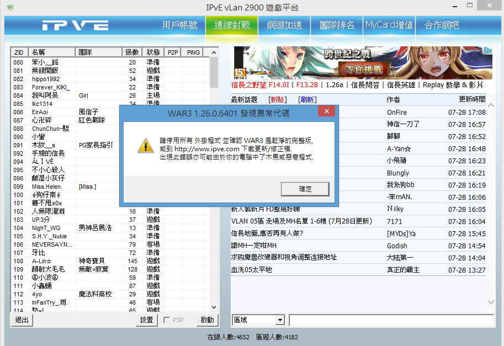
Task: Click the 區遊人數:4182 status text
Action: (277, 337)
